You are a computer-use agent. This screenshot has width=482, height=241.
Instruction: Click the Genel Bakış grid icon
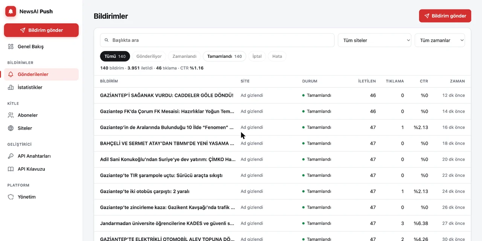pyautogui.click(x=11, y=47)
